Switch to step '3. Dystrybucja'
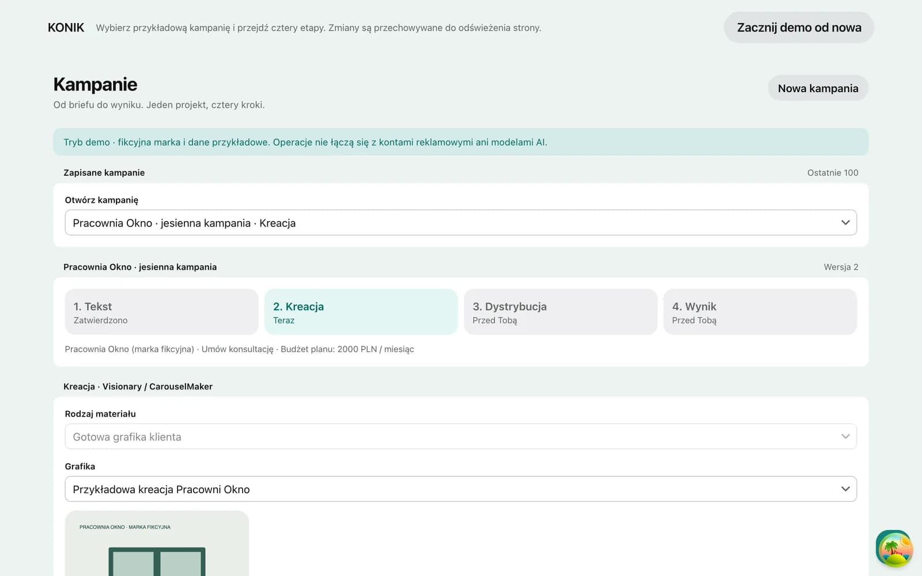This screenshot has width=922, height=576. (x=560, y=312)
